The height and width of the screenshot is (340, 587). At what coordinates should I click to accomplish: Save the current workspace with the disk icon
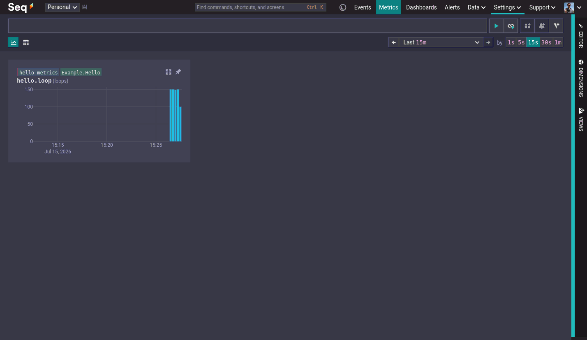click(85, 7)
